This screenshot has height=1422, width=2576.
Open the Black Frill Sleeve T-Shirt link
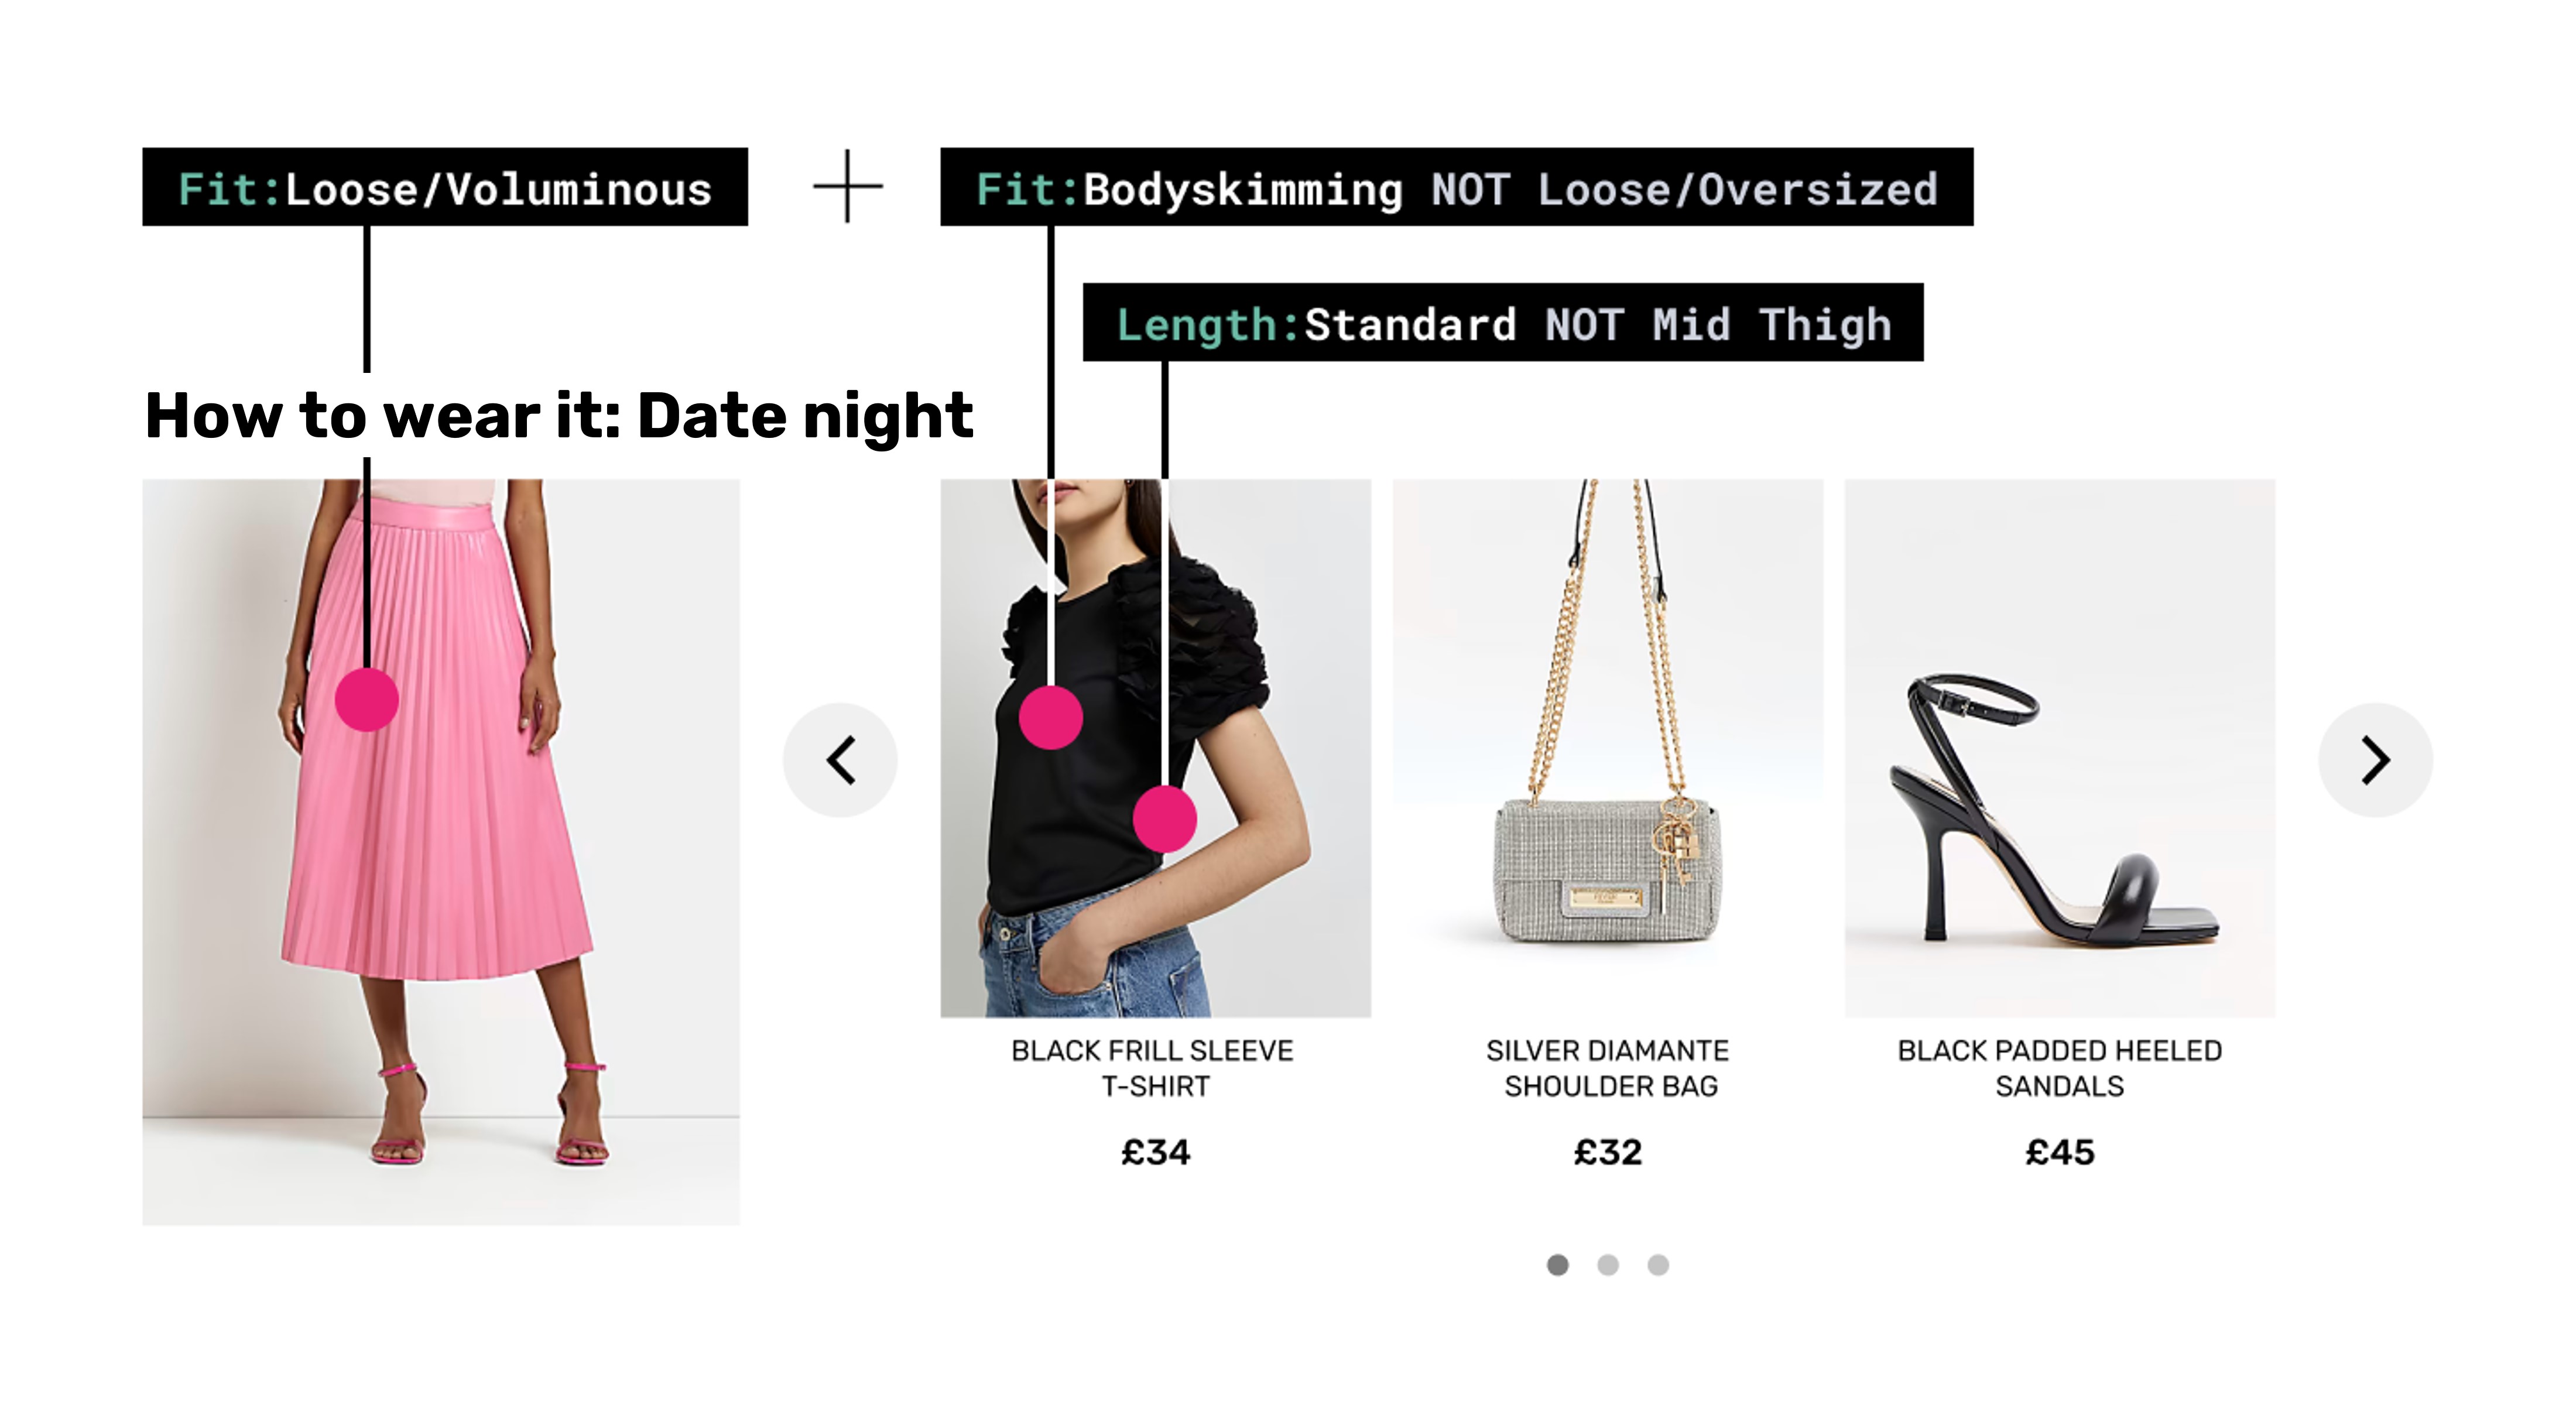coord(1153,1068)
